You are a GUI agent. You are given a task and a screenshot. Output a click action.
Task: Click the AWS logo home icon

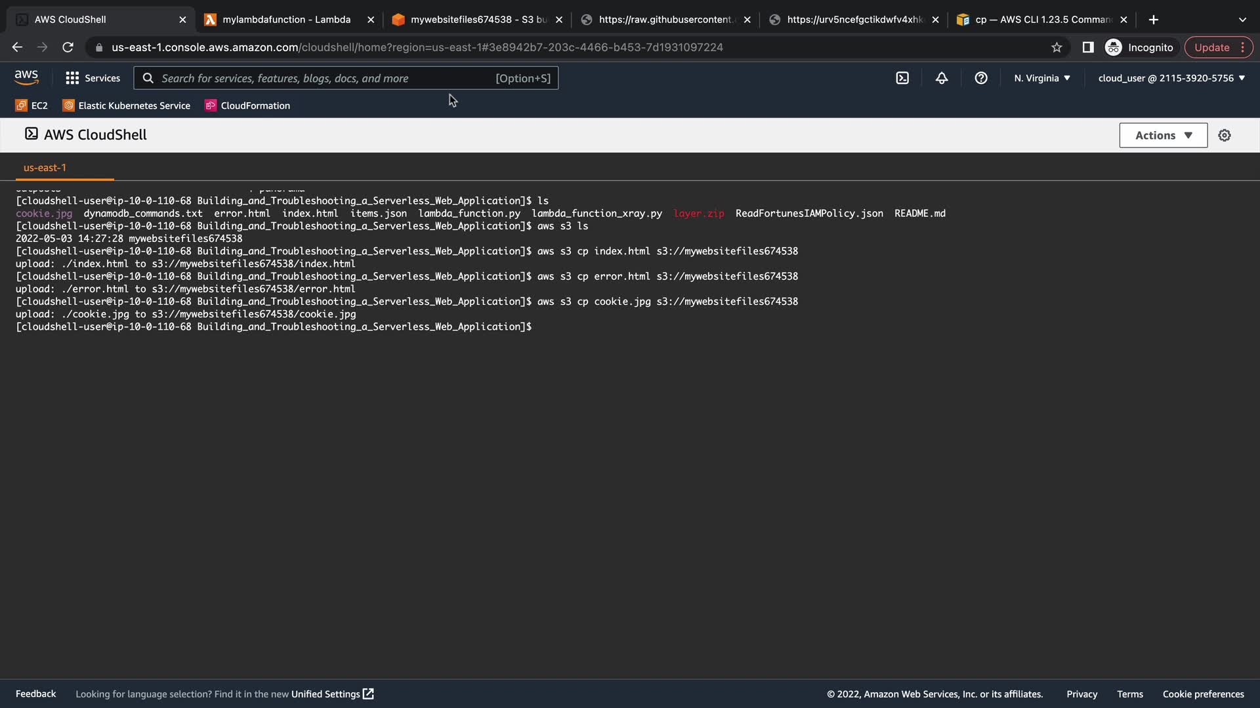pos(26,77)
